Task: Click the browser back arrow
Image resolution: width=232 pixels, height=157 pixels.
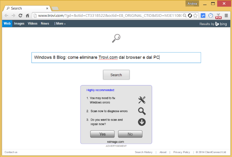Action: tap(6, 16)
